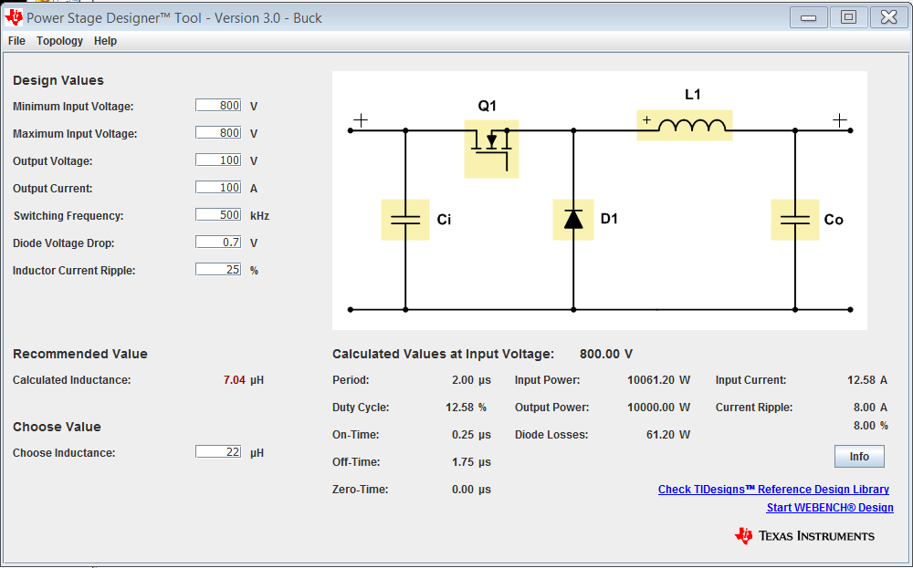
Task: Click the Current Ripple value 8.00 A
Action: tap(870, 408)
